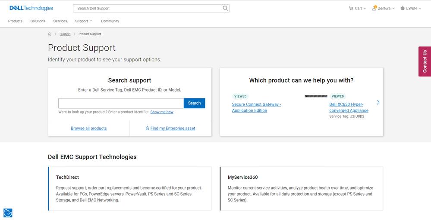Expand the Zentura account menu
This screenshot has width=431, height=220.
coord(383,9)
